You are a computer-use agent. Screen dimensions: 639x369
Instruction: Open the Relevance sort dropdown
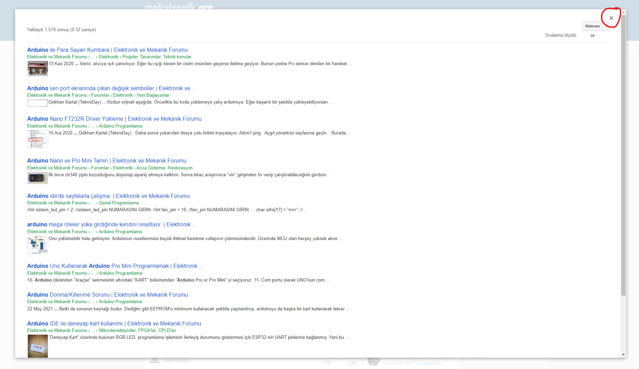point(595,26)
